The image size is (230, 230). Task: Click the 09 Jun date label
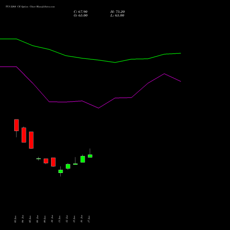45,219
